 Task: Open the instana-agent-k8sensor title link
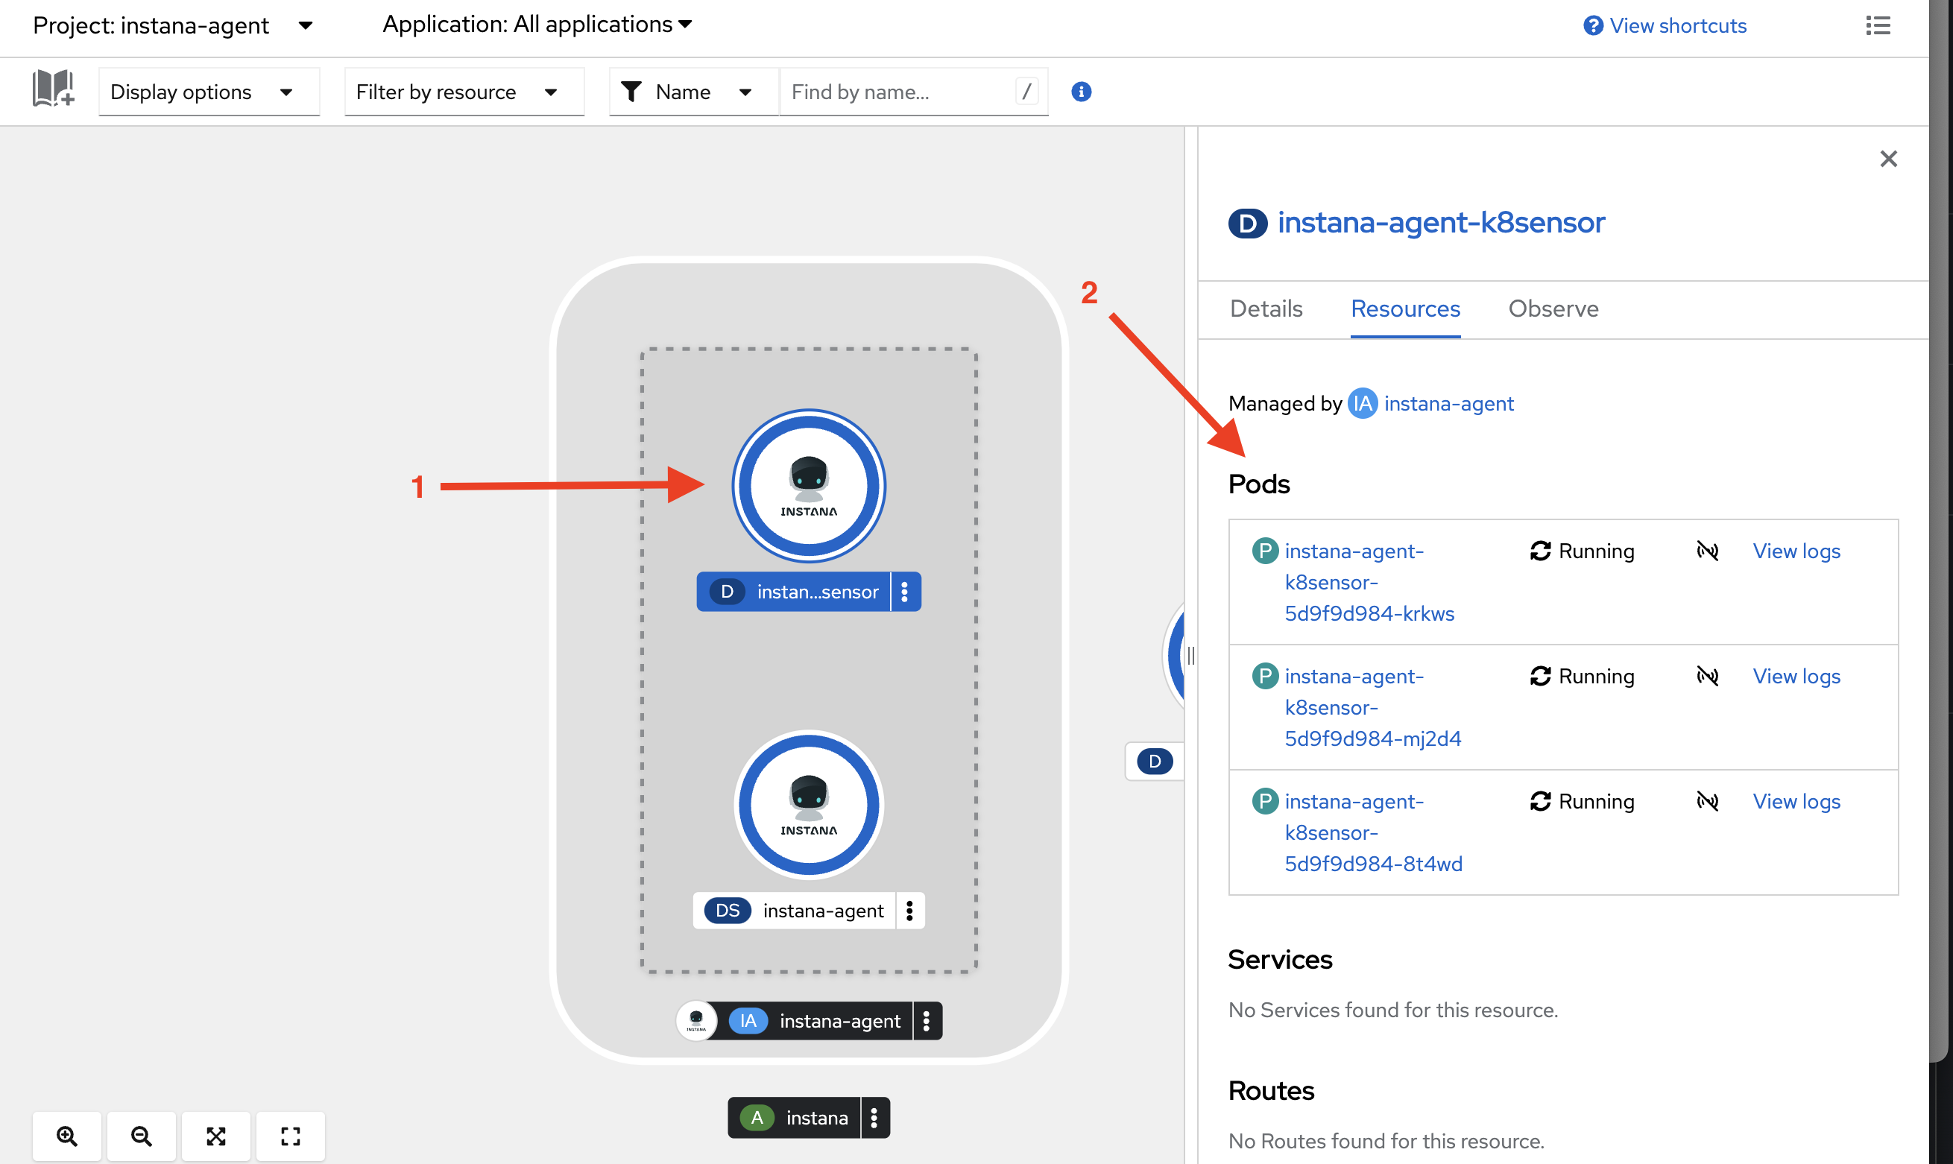1441,223
